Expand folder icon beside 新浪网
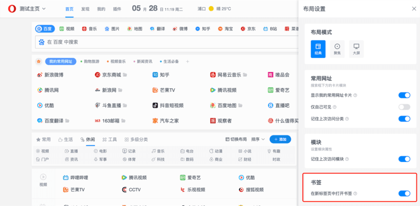 [120, 90]
